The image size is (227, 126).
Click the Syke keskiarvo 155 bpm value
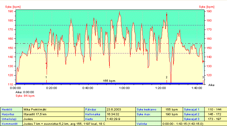coord(172,109)
